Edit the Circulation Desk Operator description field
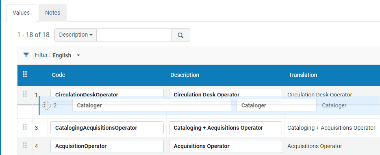 (226, 95)
